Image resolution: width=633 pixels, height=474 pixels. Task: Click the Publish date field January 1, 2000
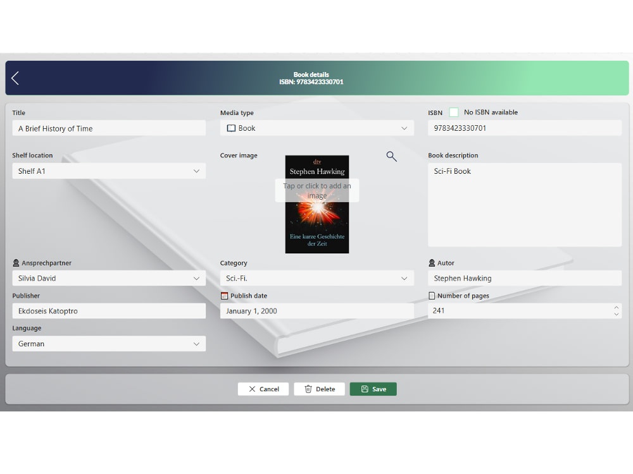tap(317, 311)
